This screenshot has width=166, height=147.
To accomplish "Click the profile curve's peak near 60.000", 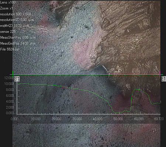I will [x=136, y=89].
